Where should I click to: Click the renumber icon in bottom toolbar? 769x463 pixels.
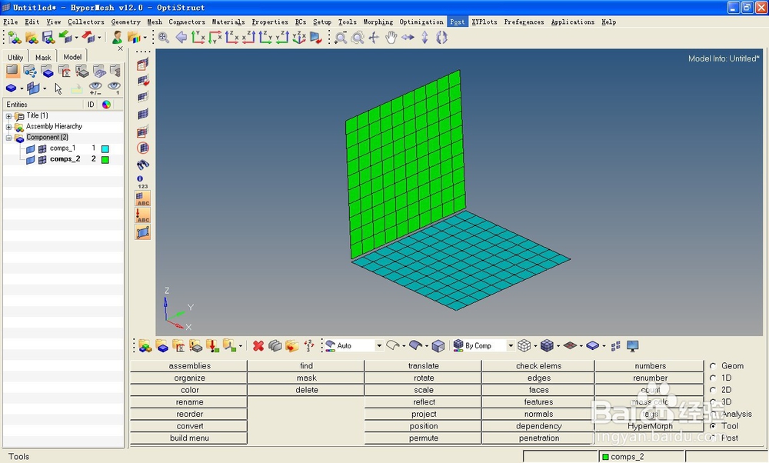coord(309,346)
